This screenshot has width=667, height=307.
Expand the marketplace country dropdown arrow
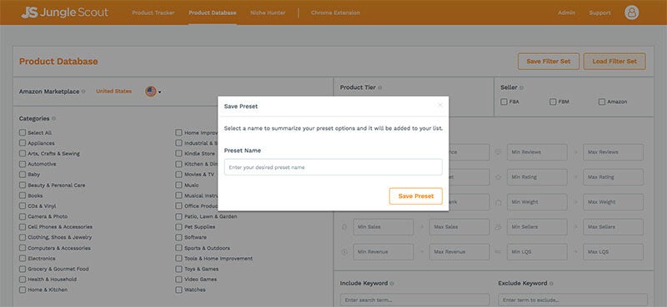click(159, 92)
